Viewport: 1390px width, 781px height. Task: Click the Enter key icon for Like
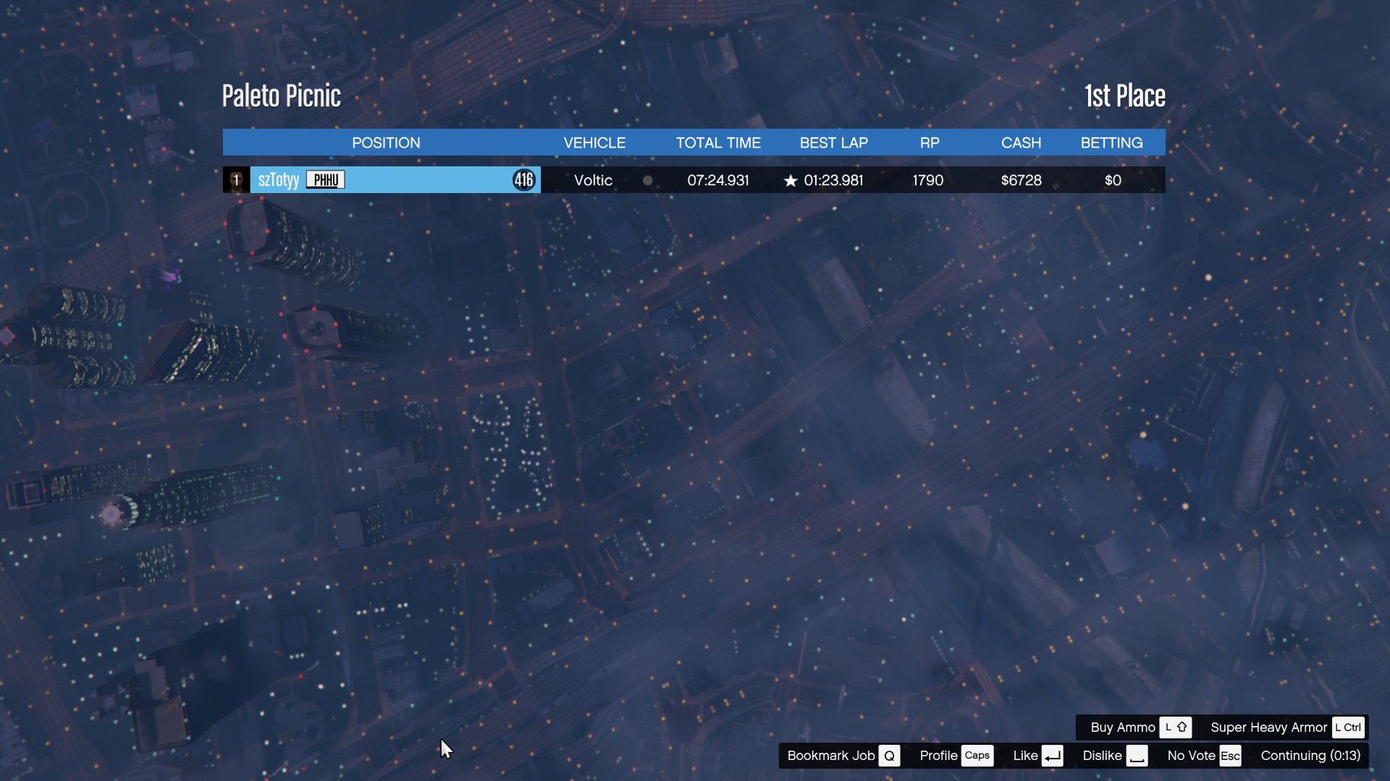tap(1053, 756)
